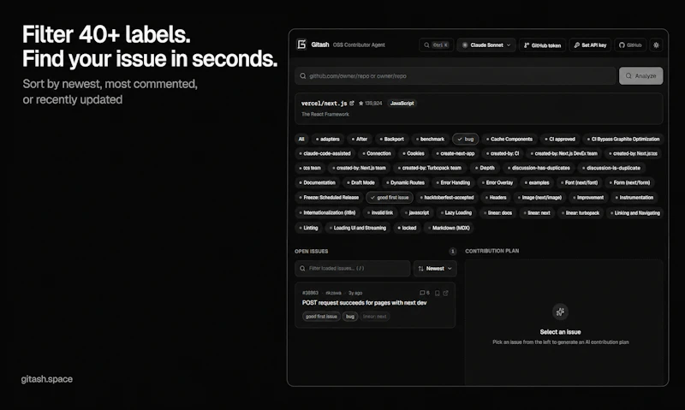
Task: Select the locked label chip
Action: tap(407, 228)
